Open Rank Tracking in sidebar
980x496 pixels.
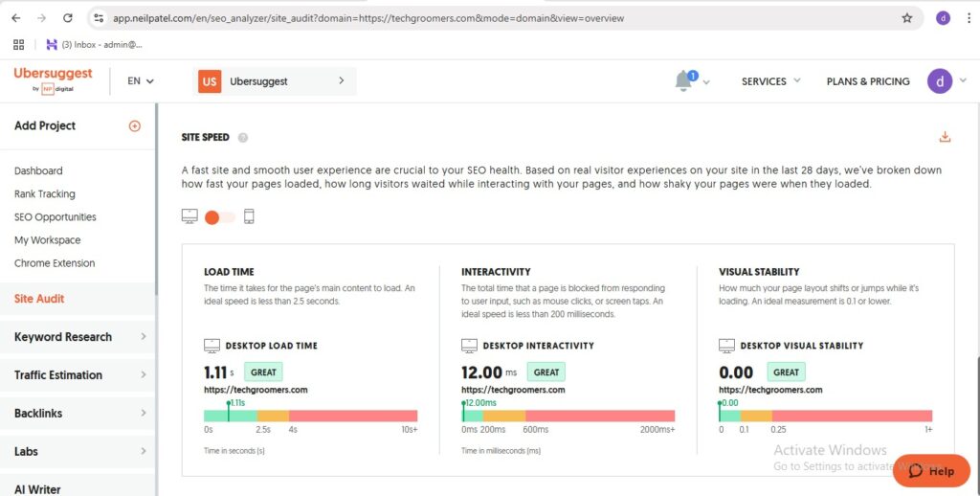point(44,193)
